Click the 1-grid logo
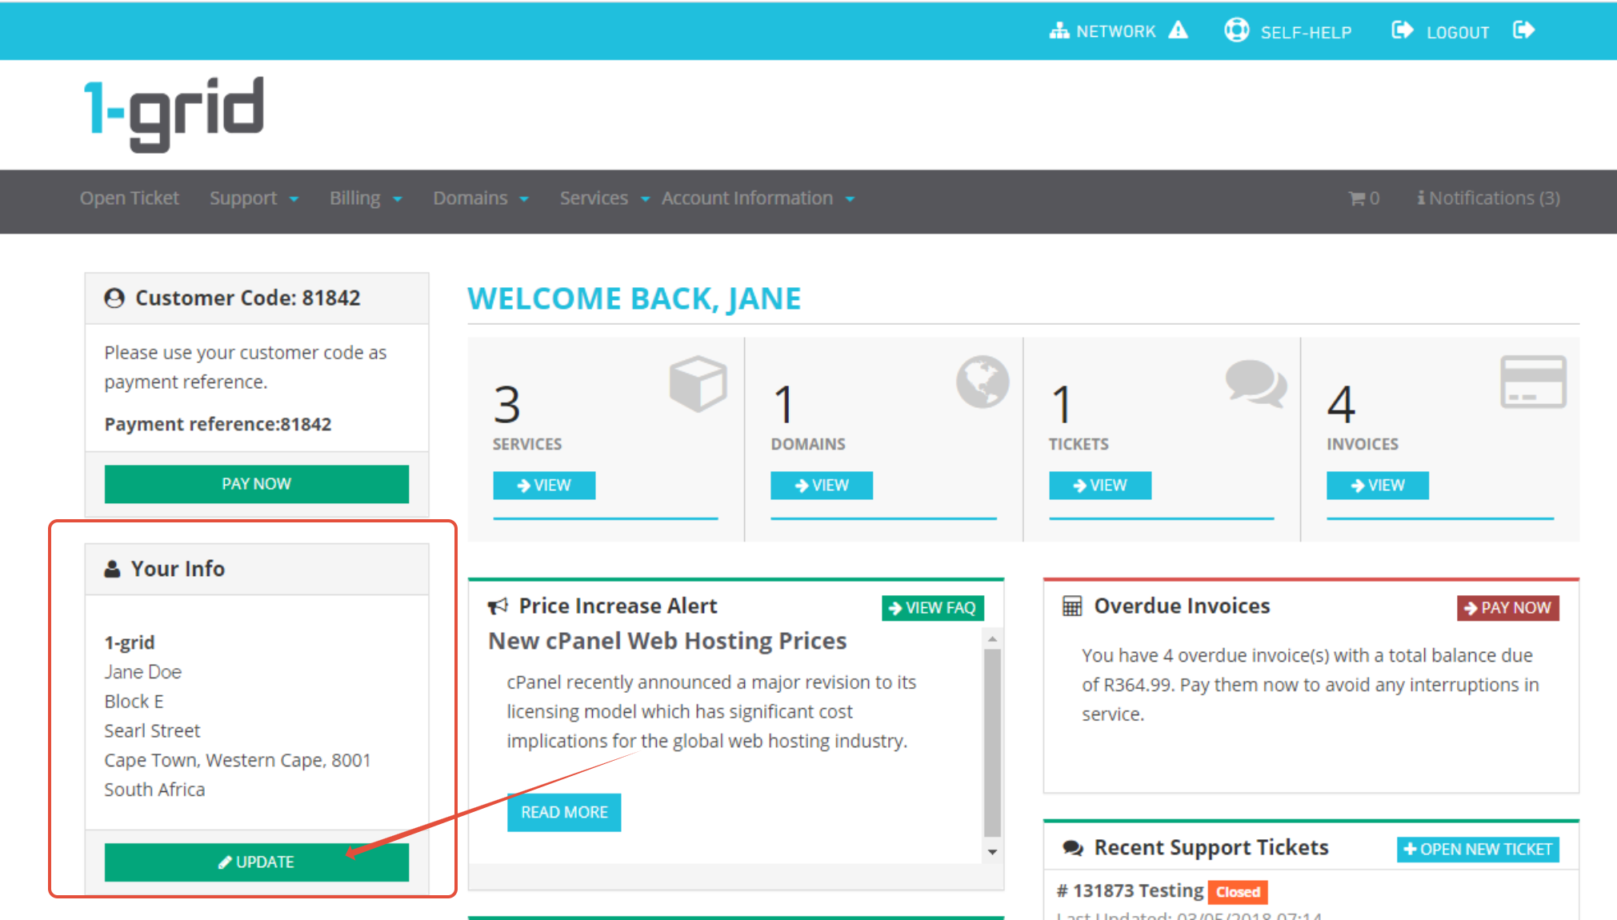The image size is (1617, 920). tap(174, 113)
